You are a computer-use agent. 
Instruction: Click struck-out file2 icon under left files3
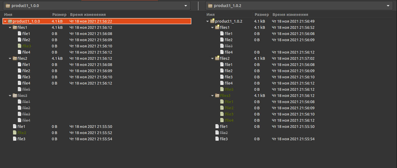[19, 108]
